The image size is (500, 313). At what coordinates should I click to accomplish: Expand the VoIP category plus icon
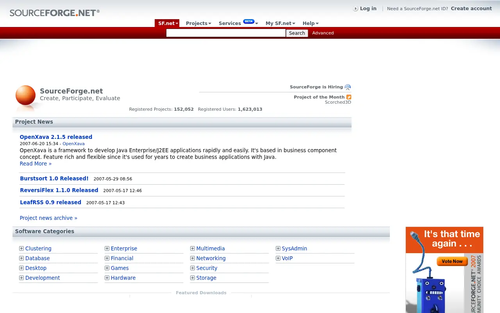(278, 258)
